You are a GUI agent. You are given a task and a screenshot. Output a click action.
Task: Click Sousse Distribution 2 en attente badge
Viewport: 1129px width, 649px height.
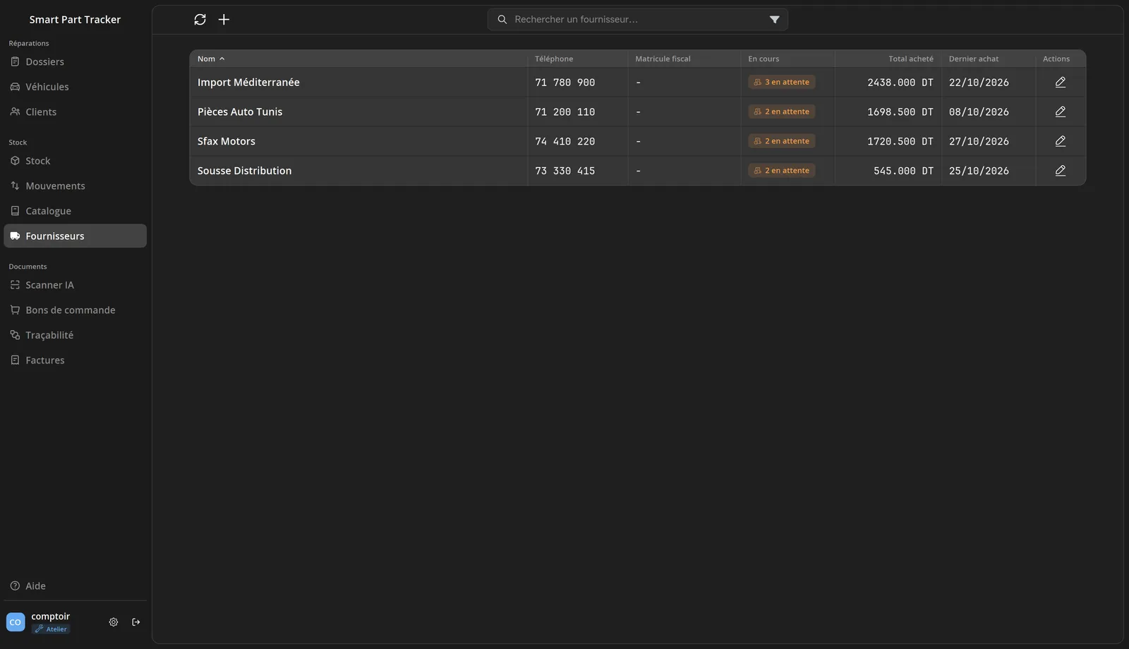coord(782,171)
